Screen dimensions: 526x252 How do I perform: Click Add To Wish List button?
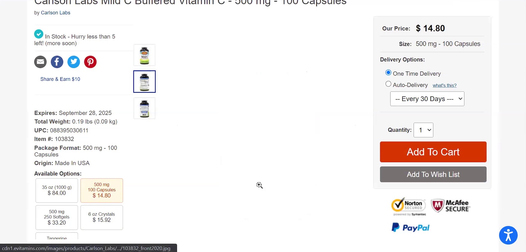coord(433,174)
